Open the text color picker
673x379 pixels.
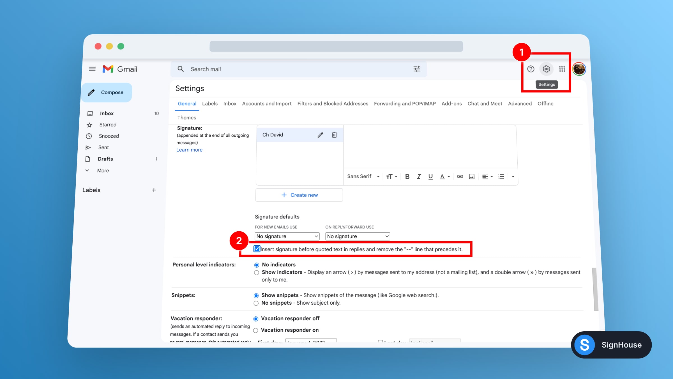[x=444, y=177]
